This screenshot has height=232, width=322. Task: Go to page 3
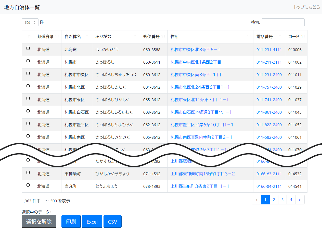282,200
